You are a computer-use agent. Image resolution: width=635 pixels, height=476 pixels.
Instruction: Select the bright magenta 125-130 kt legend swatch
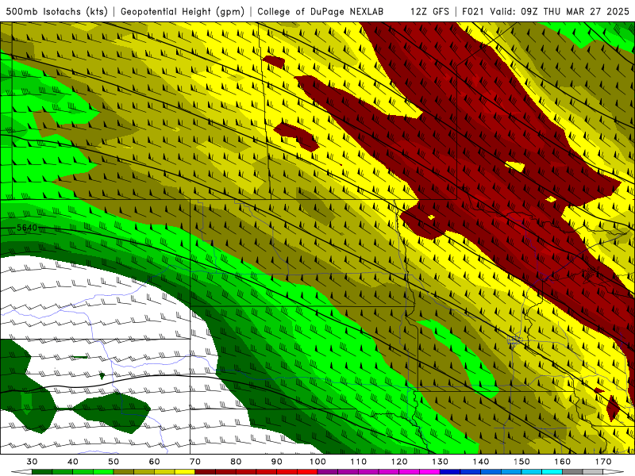click(x=429, y=472)
